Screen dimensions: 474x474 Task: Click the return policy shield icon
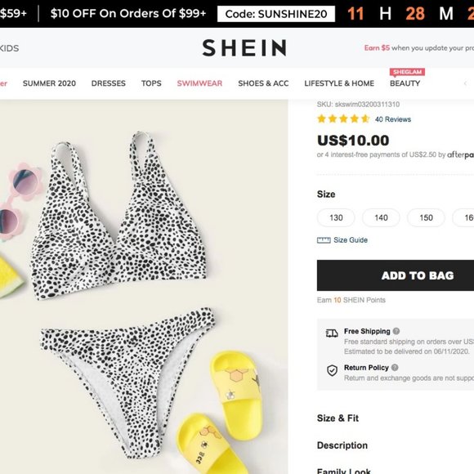tap(332, 370)
